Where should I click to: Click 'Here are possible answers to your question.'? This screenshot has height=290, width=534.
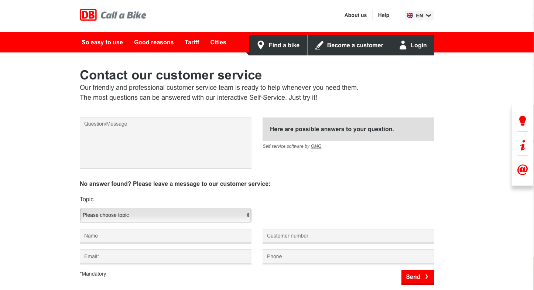tap(332, 129)
